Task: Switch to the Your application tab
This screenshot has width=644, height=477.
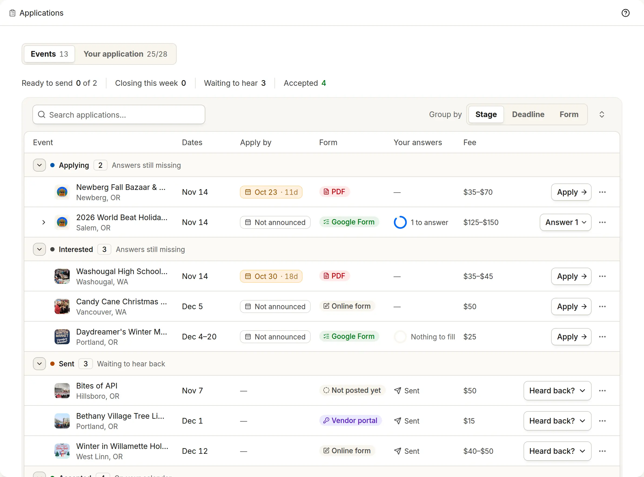Action: [125, 54]
